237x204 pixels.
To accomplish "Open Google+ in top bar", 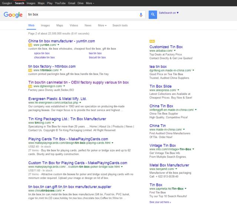I will (7, 3).
